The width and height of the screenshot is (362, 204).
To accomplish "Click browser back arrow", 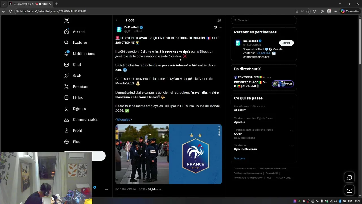I will [x=4, y=11].
